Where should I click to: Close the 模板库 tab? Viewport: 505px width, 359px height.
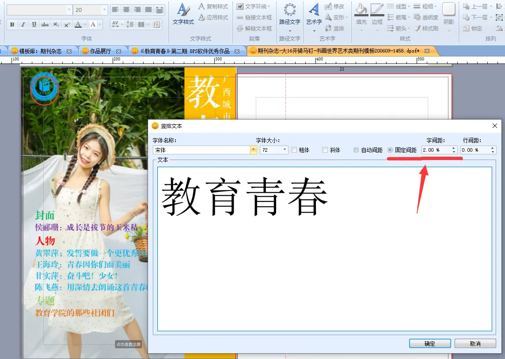pos(69,51)
